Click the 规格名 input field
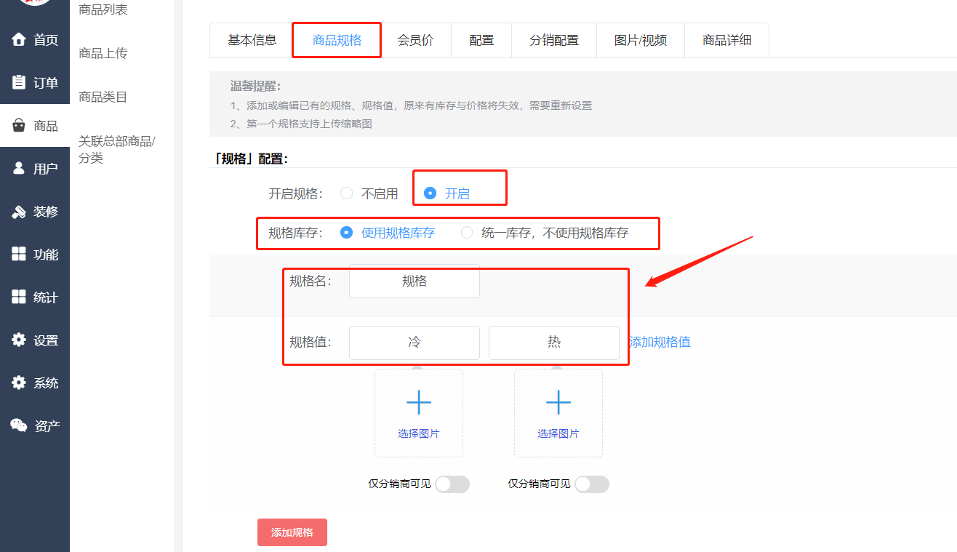The height and width of the screenshot is (552, 957). (414, 281)
